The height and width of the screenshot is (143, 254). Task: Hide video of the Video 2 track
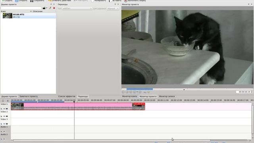[x=7, y=116]
